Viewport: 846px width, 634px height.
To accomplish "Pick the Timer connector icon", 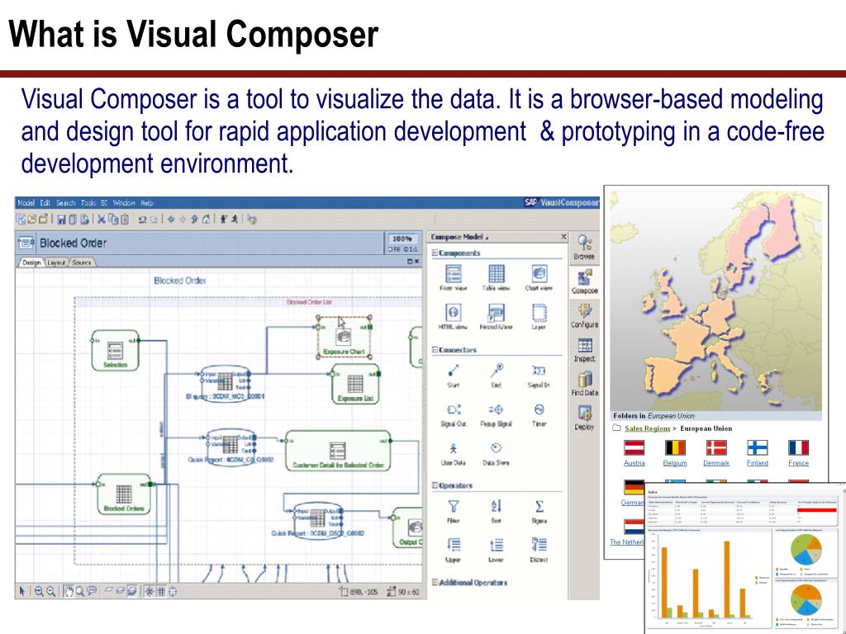I will (x=539, y=409).
